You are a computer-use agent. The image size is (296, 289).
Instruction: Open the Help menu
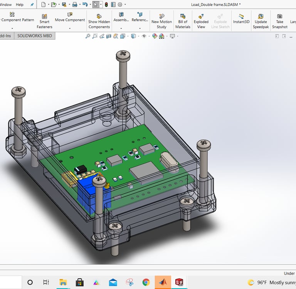[20, 5]
